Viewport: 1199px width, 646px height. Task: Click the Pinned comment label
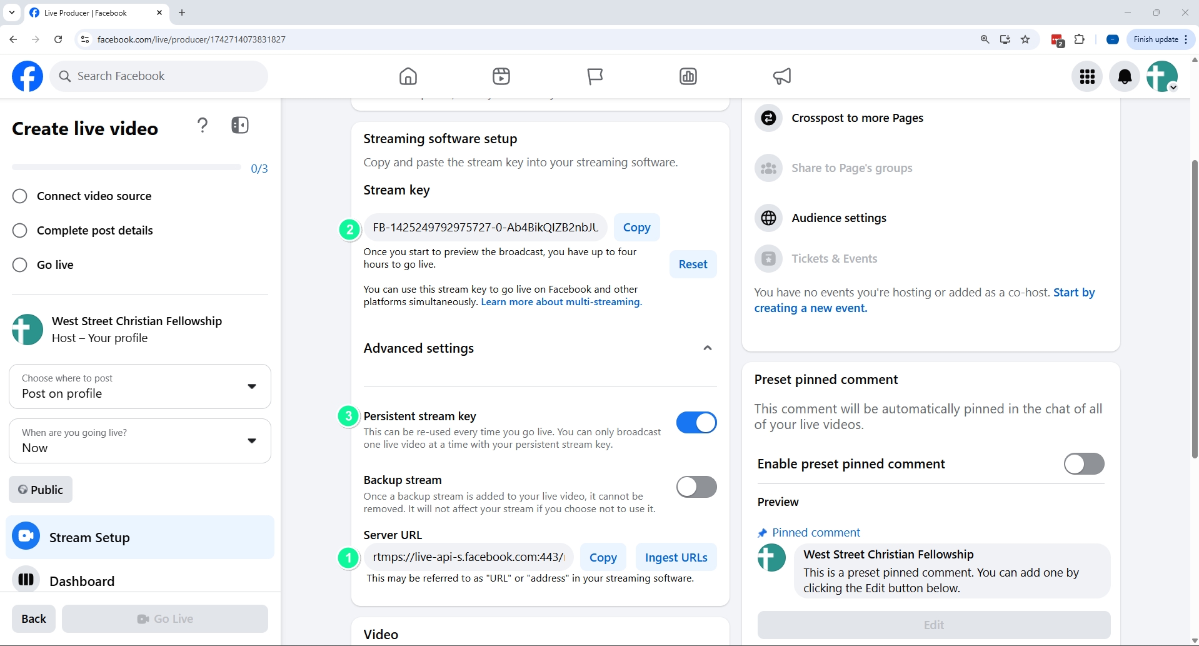click(816, 533)
